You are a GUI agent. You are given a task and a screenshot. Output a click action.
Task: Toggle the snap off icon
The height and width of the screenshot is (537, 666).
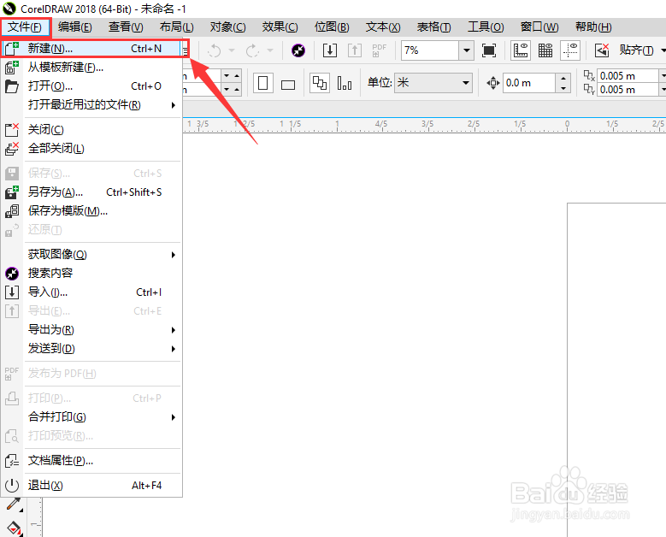(x=601, y=50)
